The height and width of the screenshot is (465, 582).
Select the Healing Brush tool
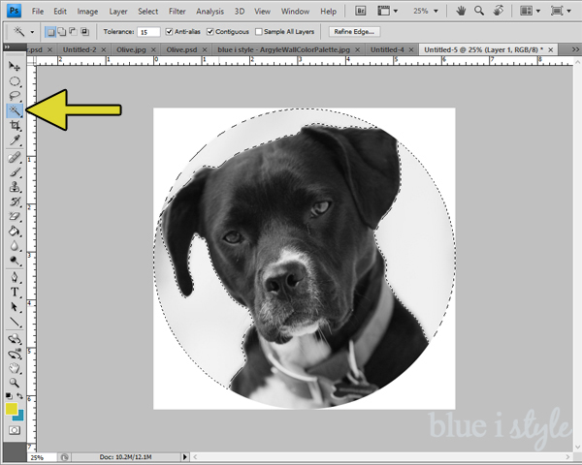(x=15, y=158)
